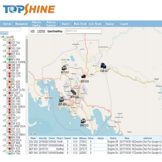Switch to Main Track view
Viewport: 162px width, 162px height.
tap(80, 24)
